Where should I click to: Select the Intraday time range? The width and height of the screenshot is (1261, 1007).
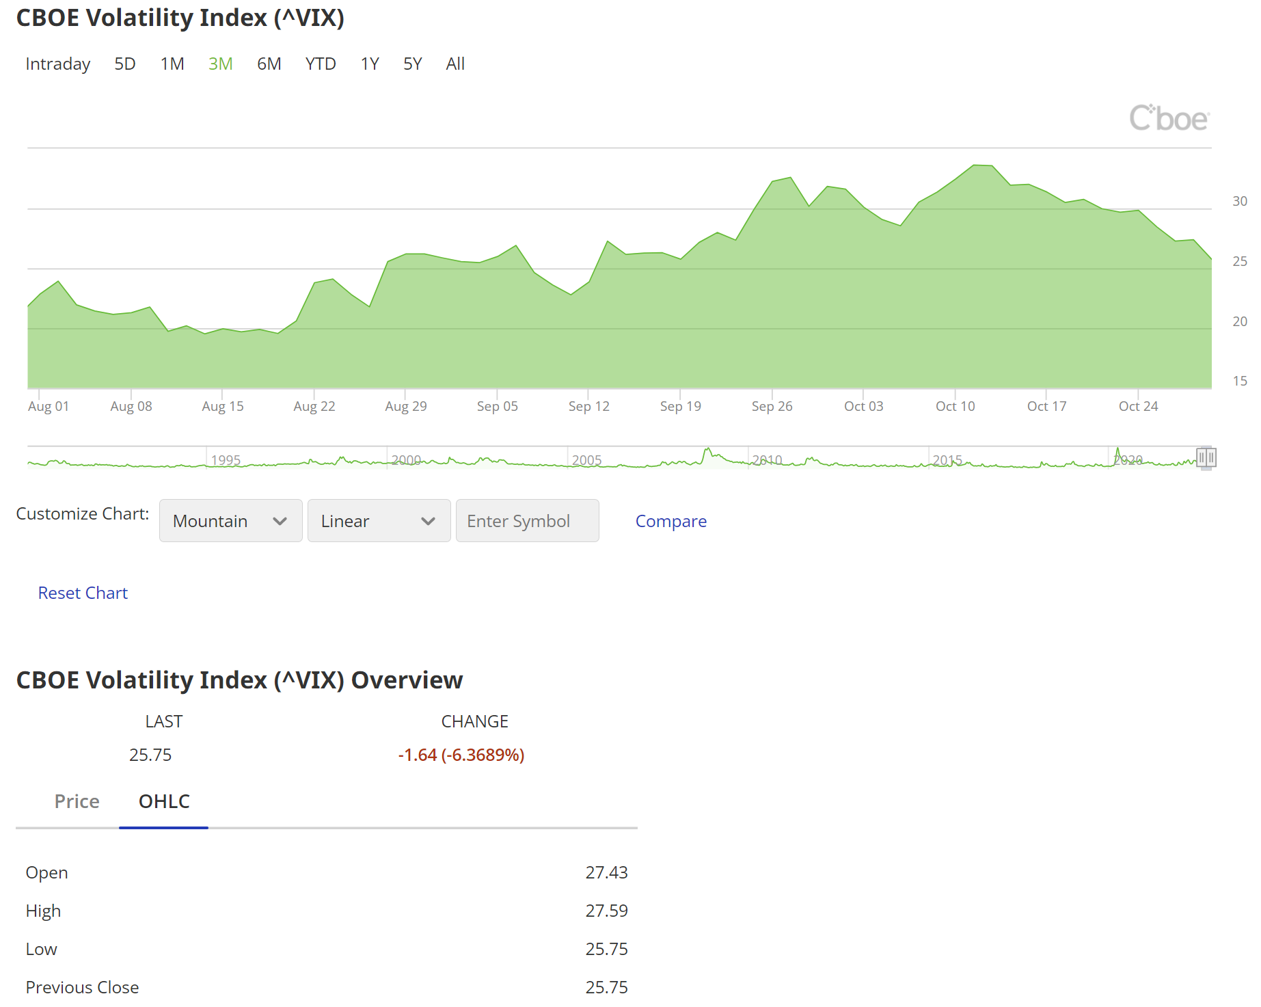tap(58, 64)
